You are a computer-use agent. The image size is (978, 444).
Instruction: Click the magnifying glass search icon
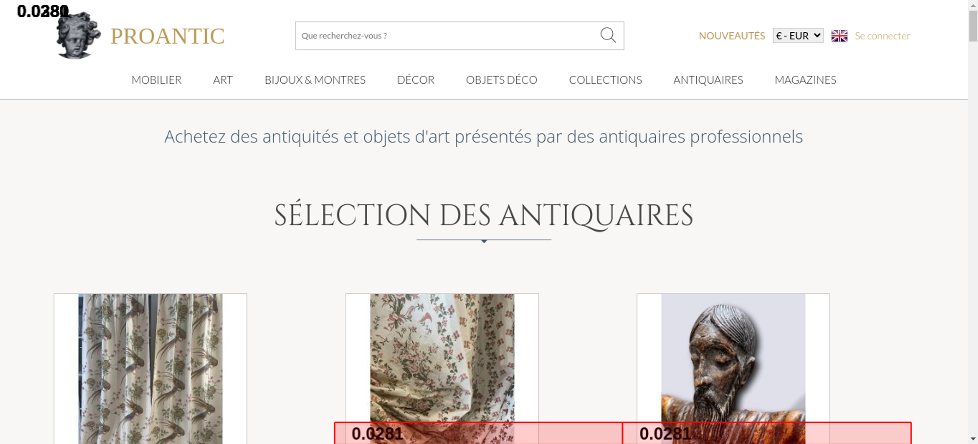pyautogui.click(x=608, y=35)
